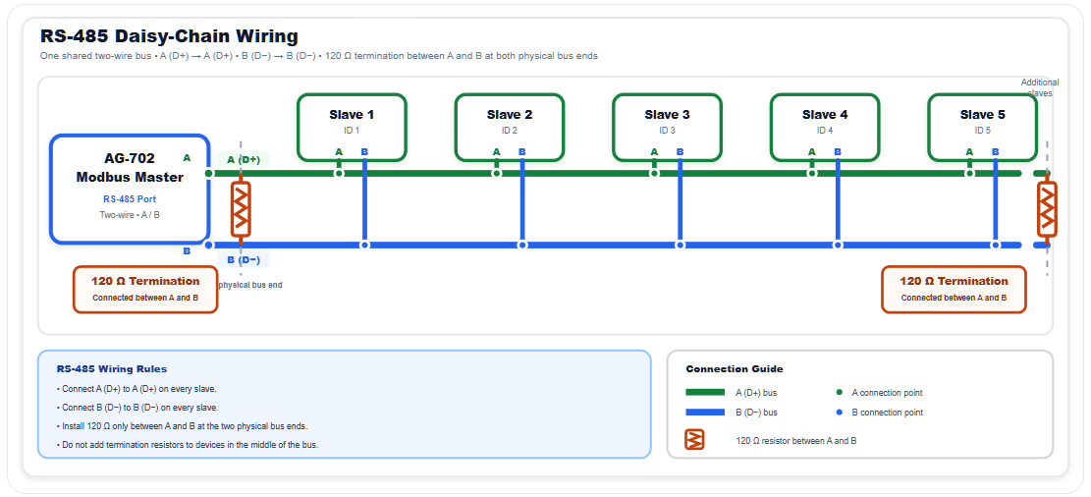Click the resistor symbol beside the AG-702 master
Screen dimensions: 1091x497
pyautogui.click(x=241, y=209)
